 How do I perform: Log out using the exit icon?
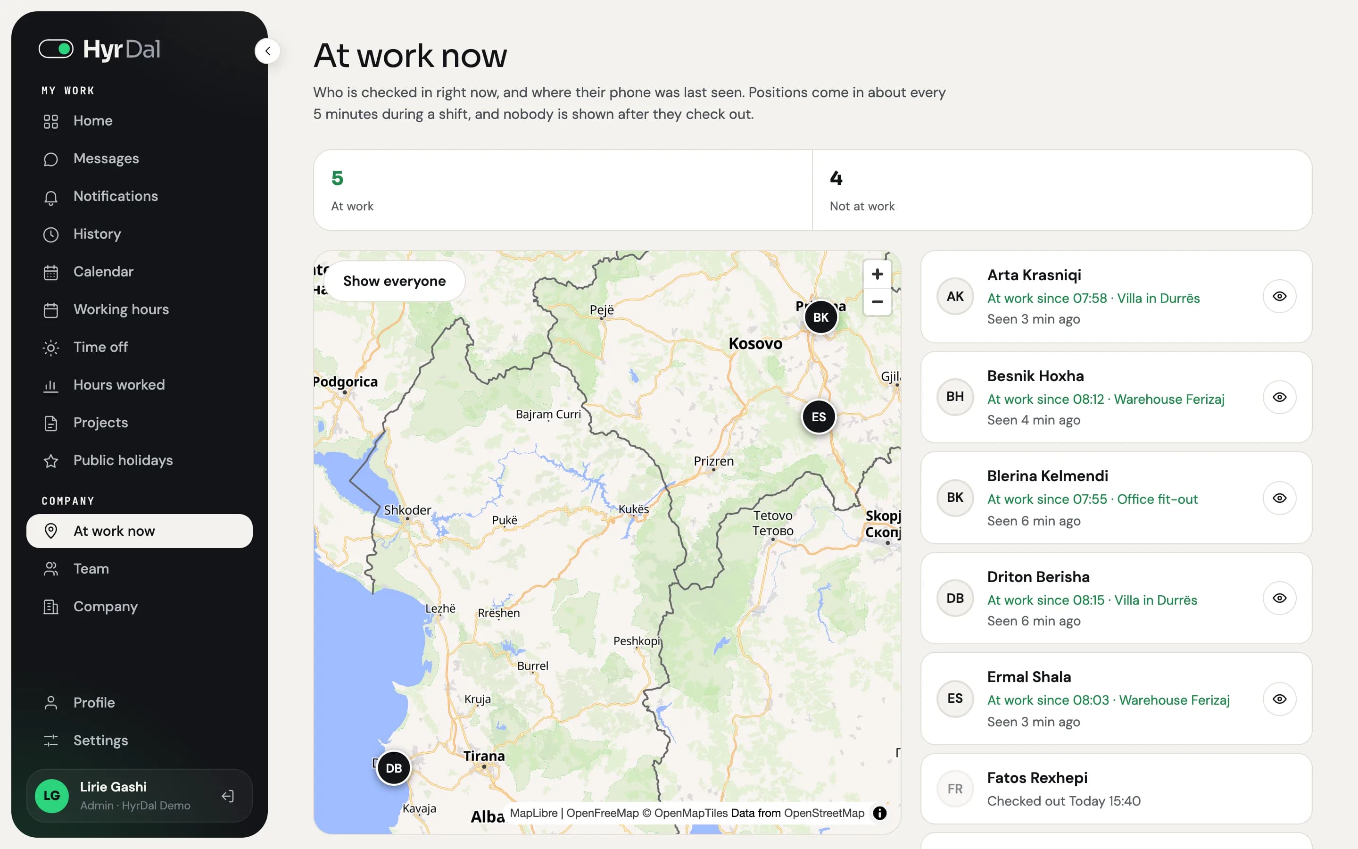coord(227,796)
